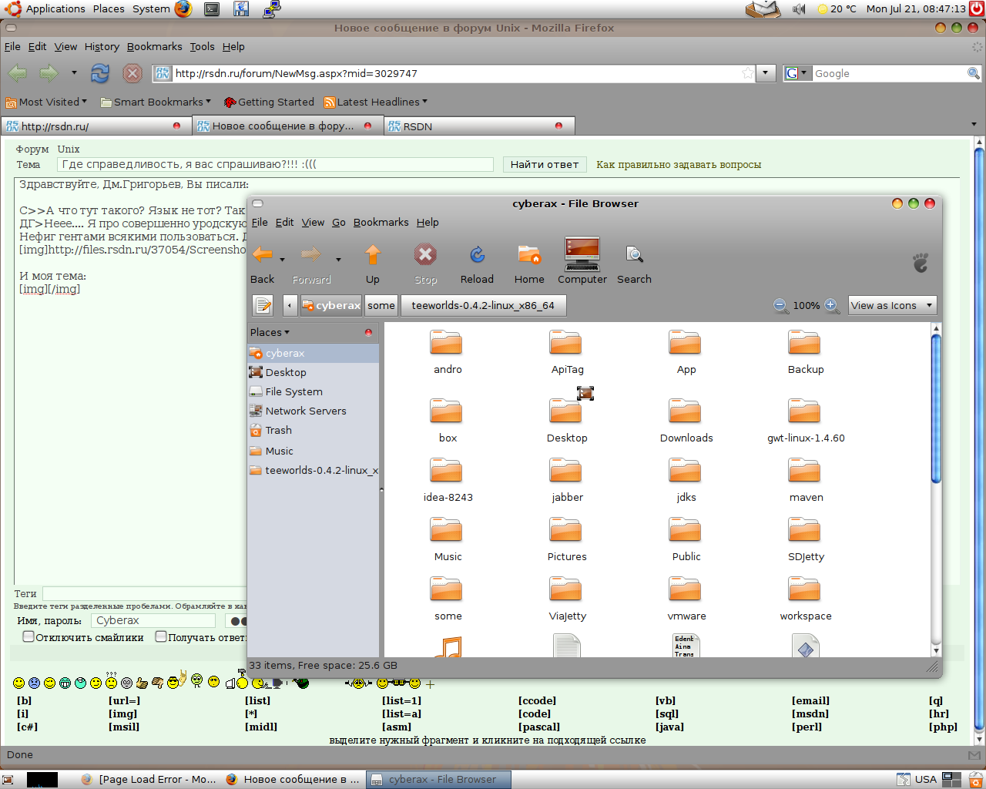The image size is (986, 789).
Task: Open the Bookmarks menu in File Browser
Action: pyautogui.click(x=381, y=223)
